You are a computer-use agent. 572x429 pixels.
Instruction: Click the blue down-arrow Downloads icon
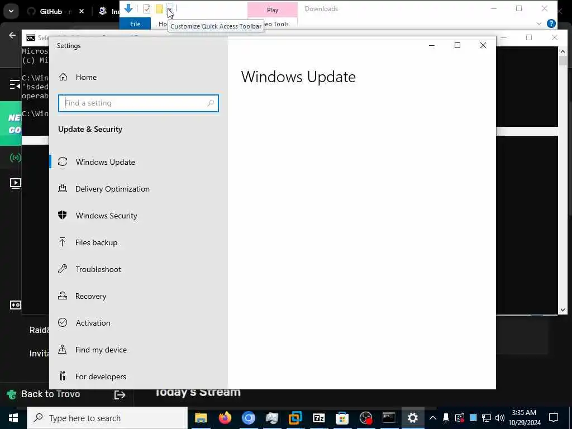(x=128, y=8)
